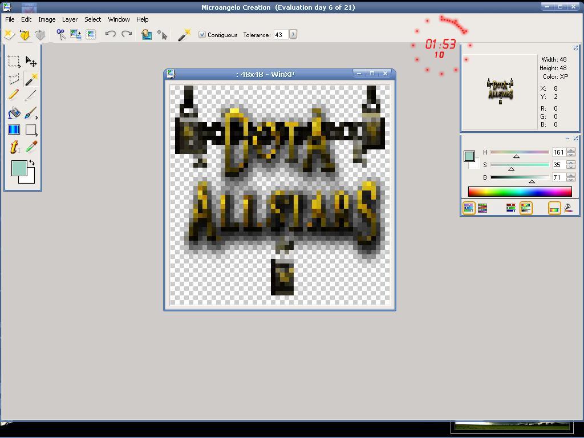This screenshot has width=584, height=438.
Task: Decrease the B value with down arrow
Action: pos(570,180)
